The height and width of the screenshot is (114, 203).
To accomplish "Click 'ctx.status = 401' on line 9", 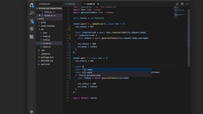I will [84, 27].
